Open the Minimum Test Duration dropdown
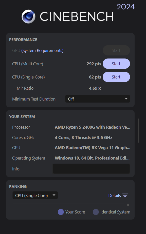The height and width of the screenshot is (234, 146). pyautogui.click(x=98, y=99)
